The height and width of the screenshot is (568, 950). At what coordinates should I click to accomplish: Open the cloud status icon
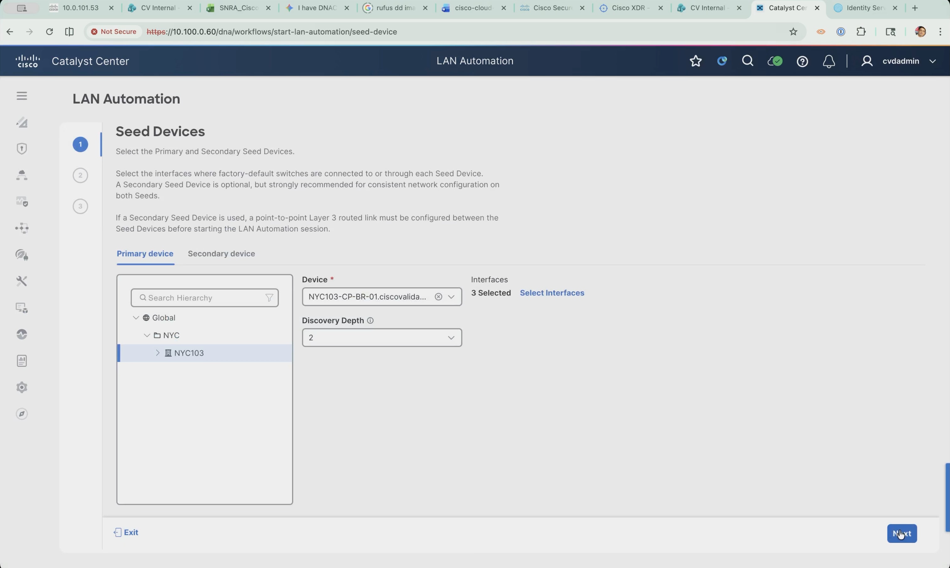(x=775, y=61)
